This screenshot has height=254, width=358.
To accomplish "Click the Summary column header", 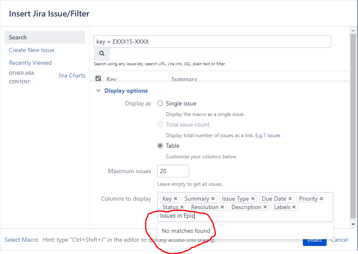I will pos(184,79).
